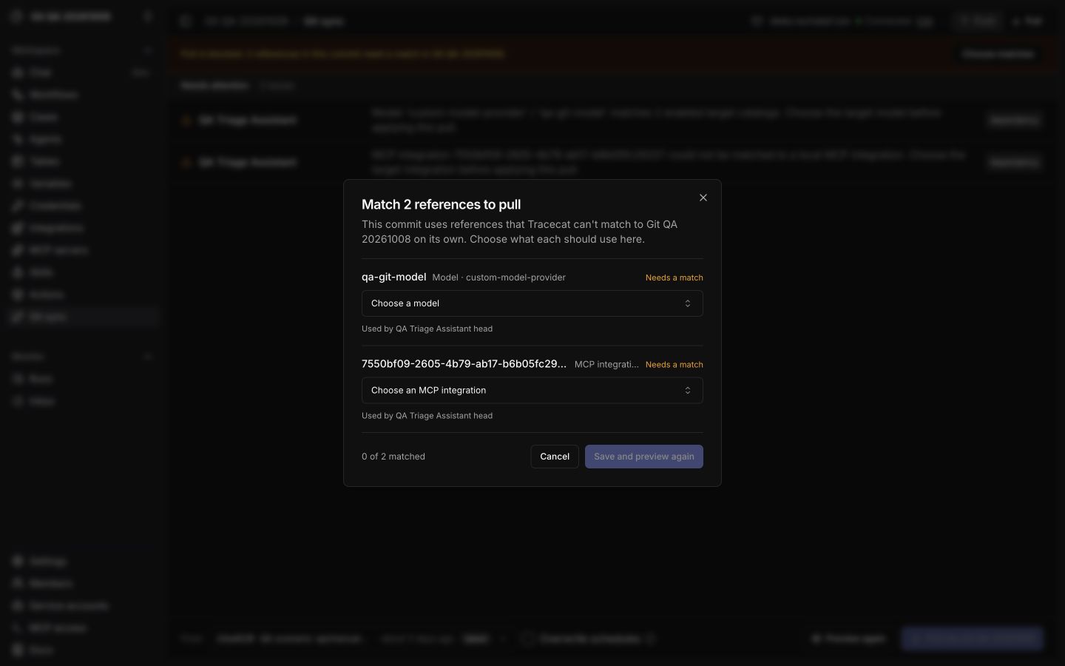Screen dimensions: 1065x666
Task: Close the Match 2 references dialog
Action: click(703, 198)
